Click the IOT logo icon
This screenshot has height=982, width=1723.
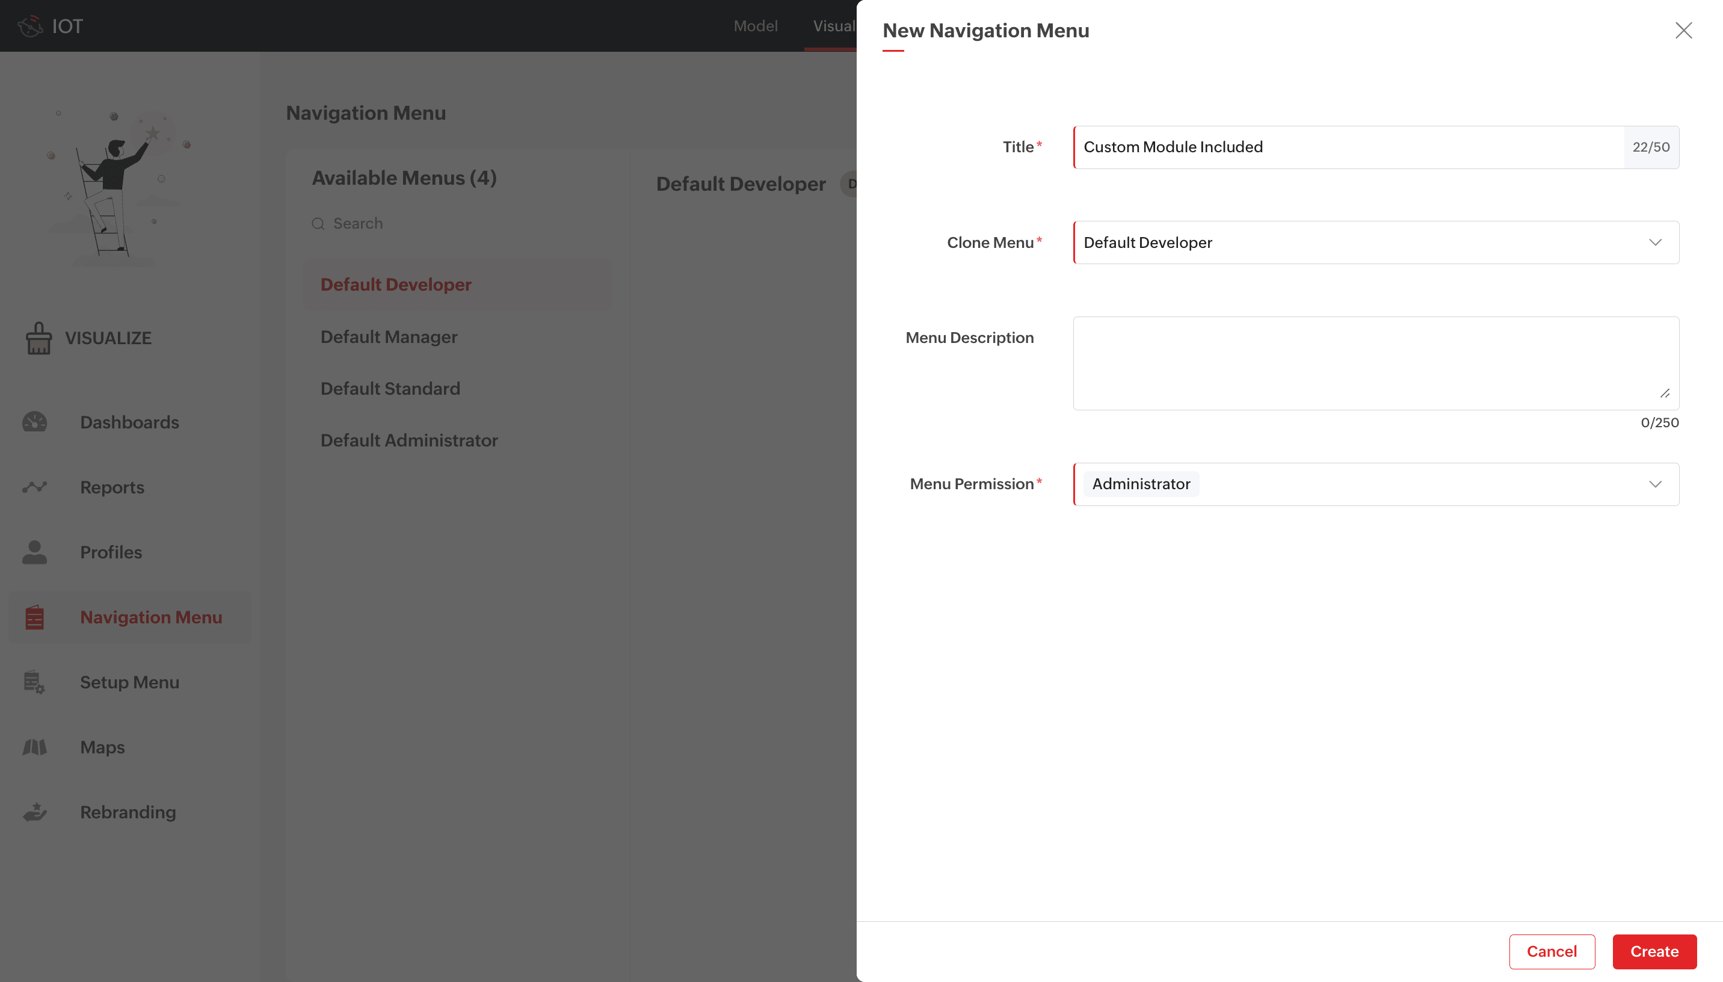[30, 26]
